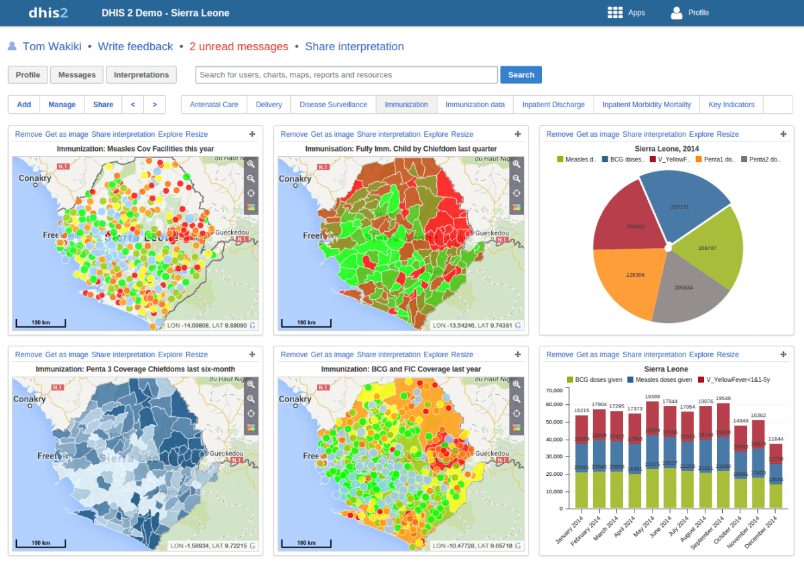
Task: Open Disease Surveillance dashboard tab
Action: click(x=333, y=105)
